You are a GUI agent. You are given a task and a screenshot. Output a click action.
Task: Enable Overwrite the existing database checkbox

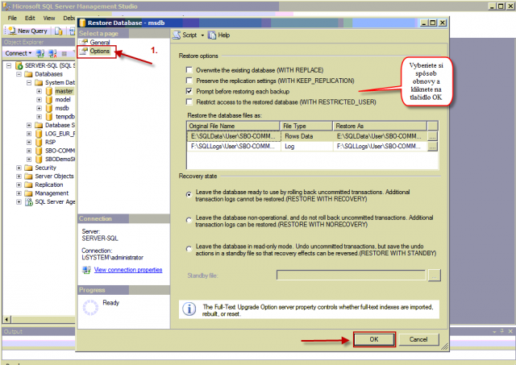189,70
